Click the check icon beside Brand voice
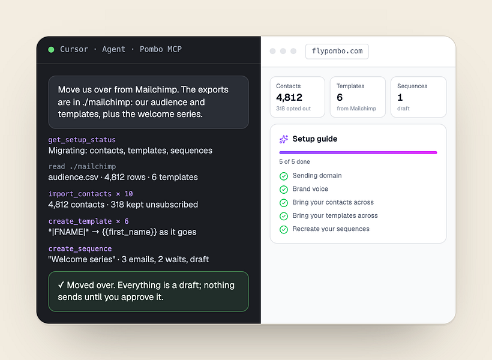 [x=284, y=189]
